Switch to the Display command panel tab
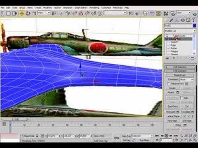Screen dimensions: 198x148 [x=188, y=21]
